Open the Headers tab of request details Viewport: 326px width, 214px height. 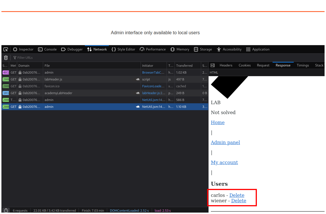226,65
